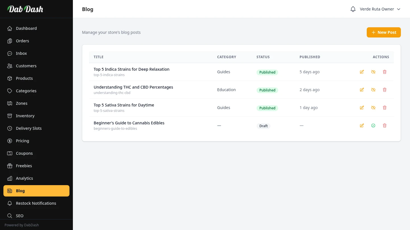Image resolution: width=410 pixels, height=230 pixels.
Task: Delete the Beginner's Guide draft post
Action: (385, 126)
